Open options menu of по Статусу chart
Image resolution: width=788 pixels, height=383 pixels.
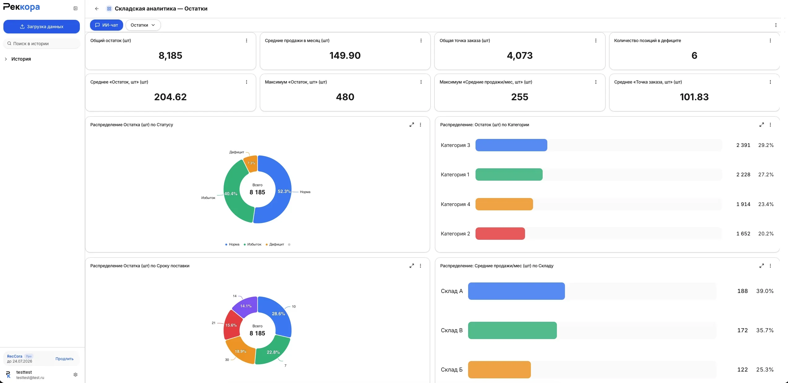(420, 125)
